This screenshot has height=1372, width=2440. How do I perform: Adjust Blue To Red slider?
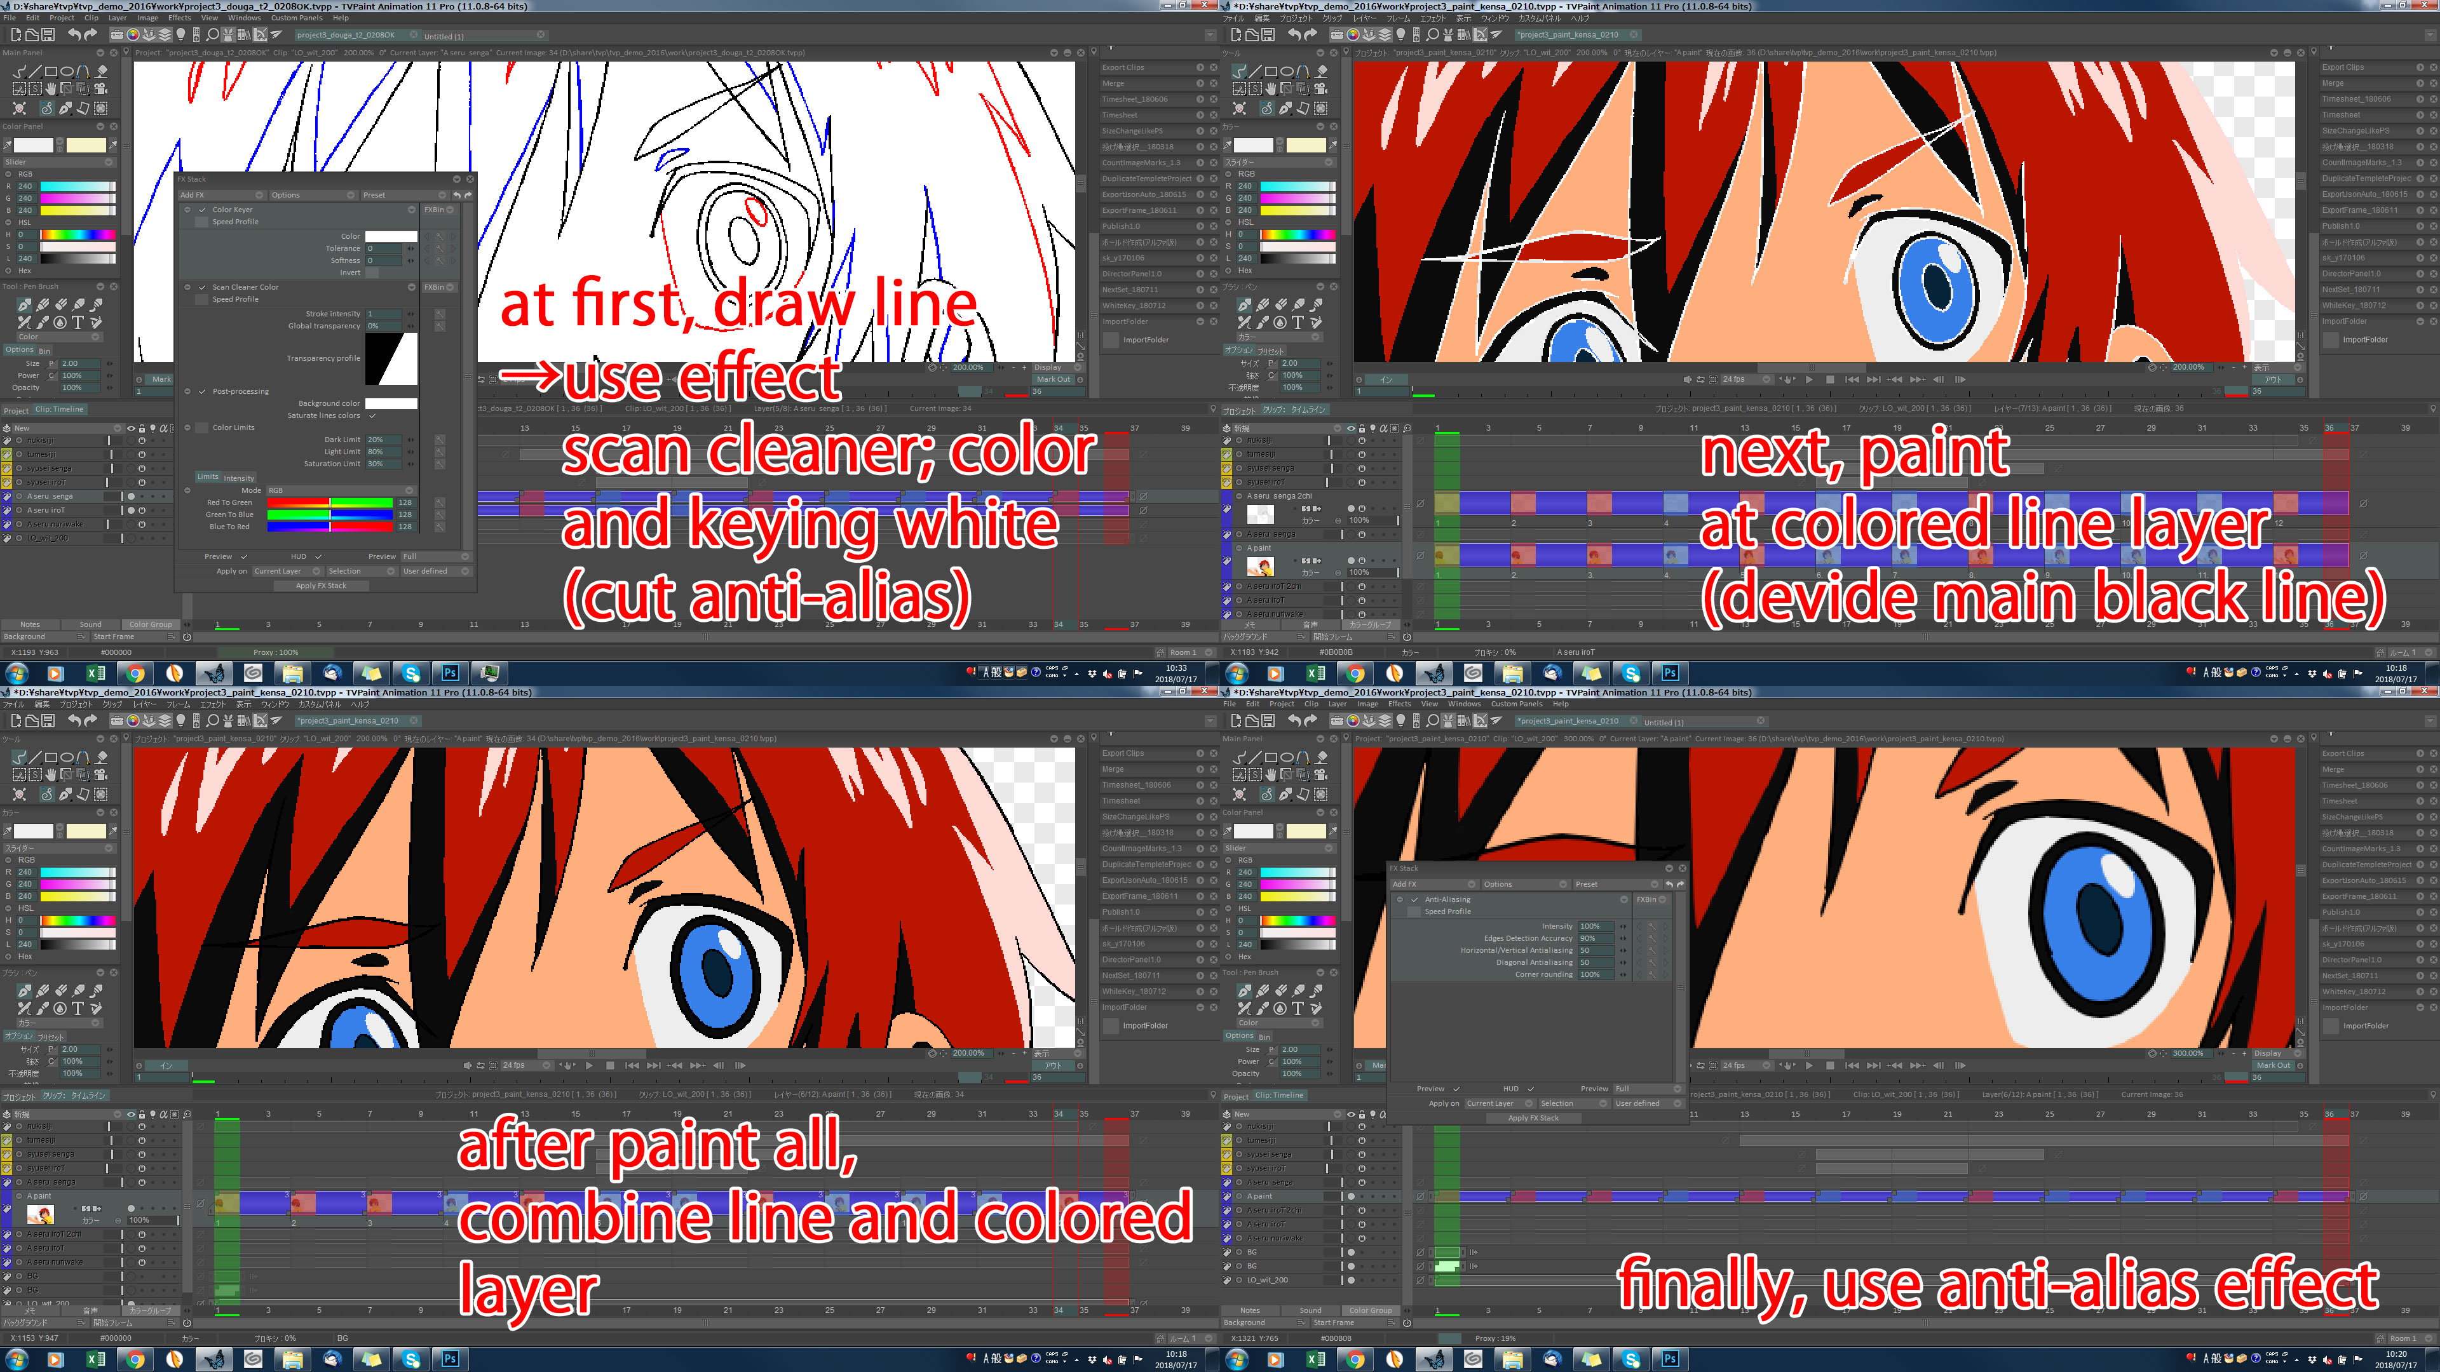(330, 527)
